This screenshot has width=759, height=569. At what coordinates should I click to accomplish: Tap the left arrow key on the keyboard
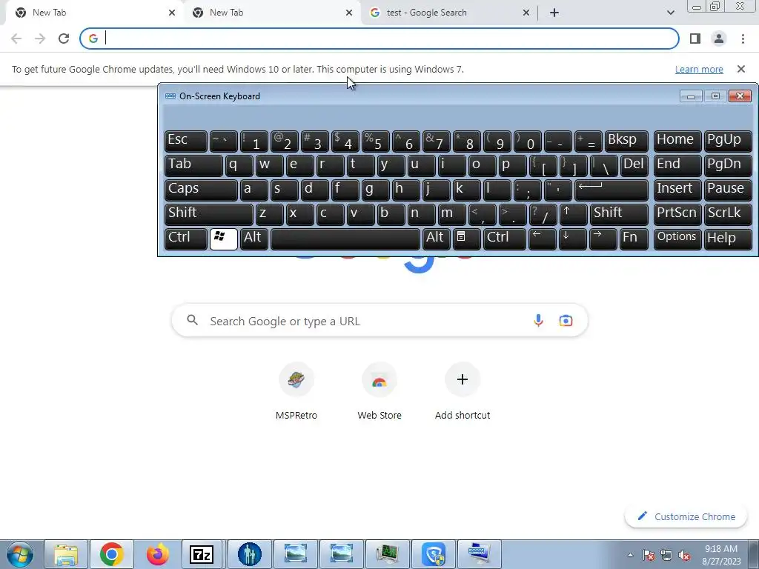coord(542,239)
